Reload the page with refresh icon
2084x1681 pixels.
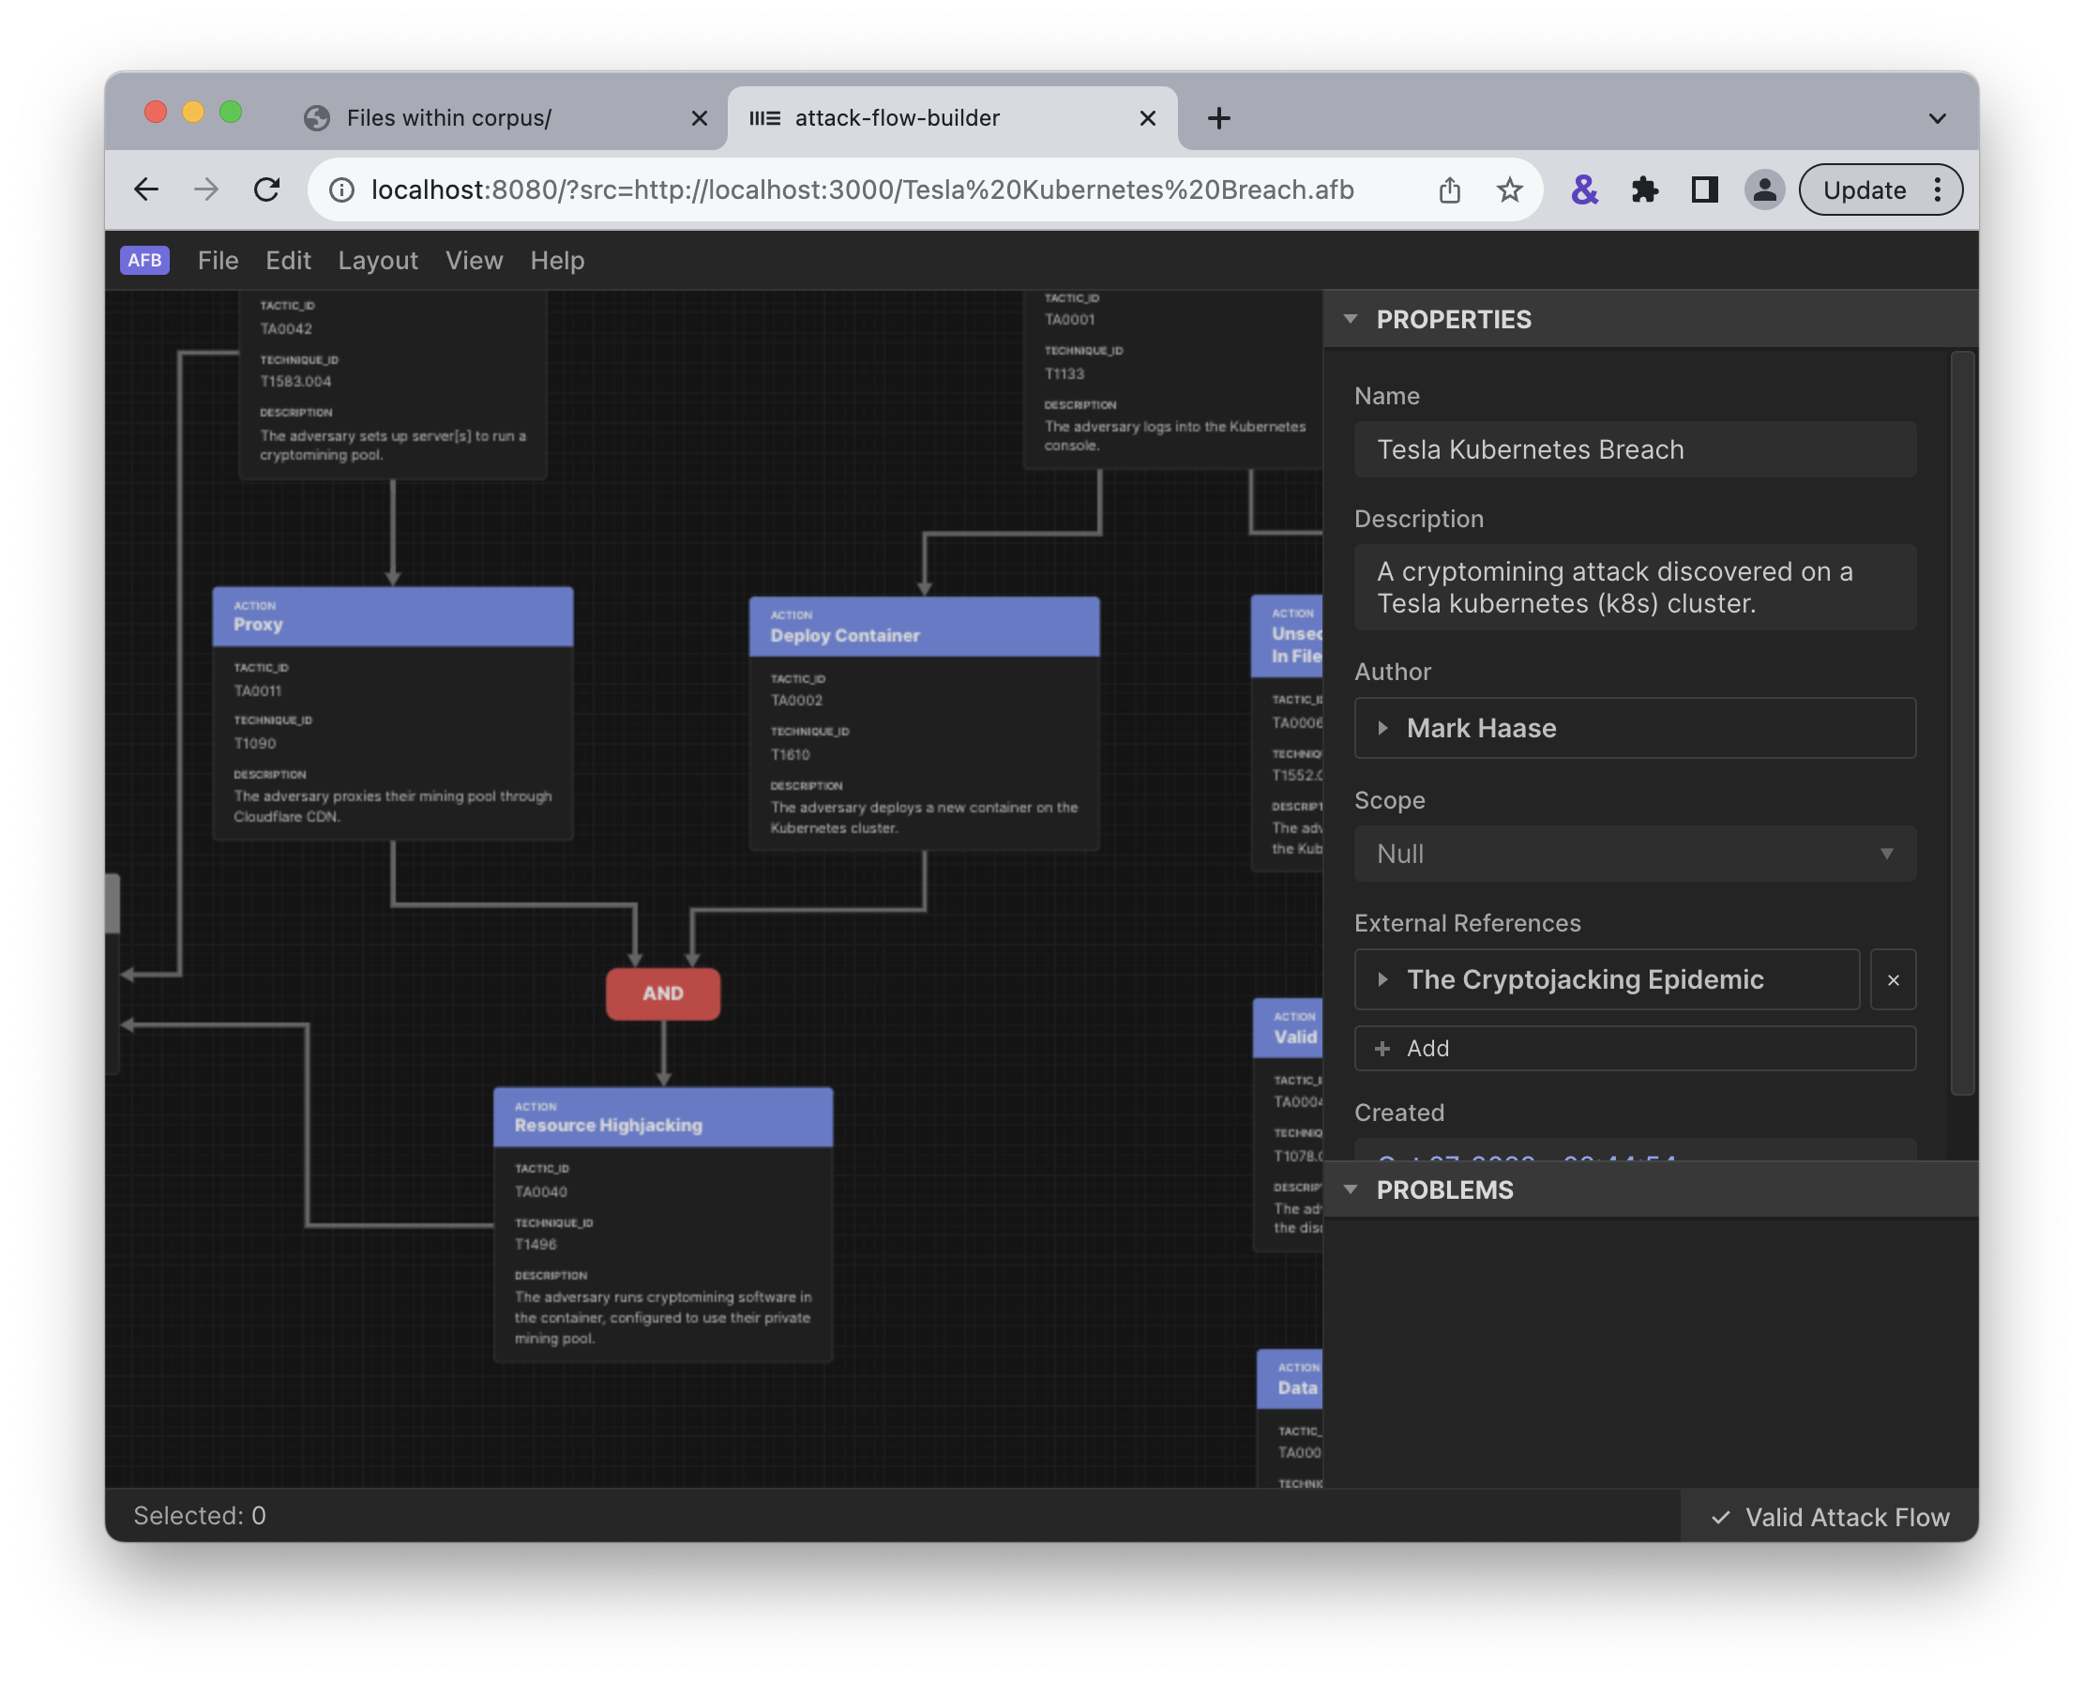click(267, 189)
